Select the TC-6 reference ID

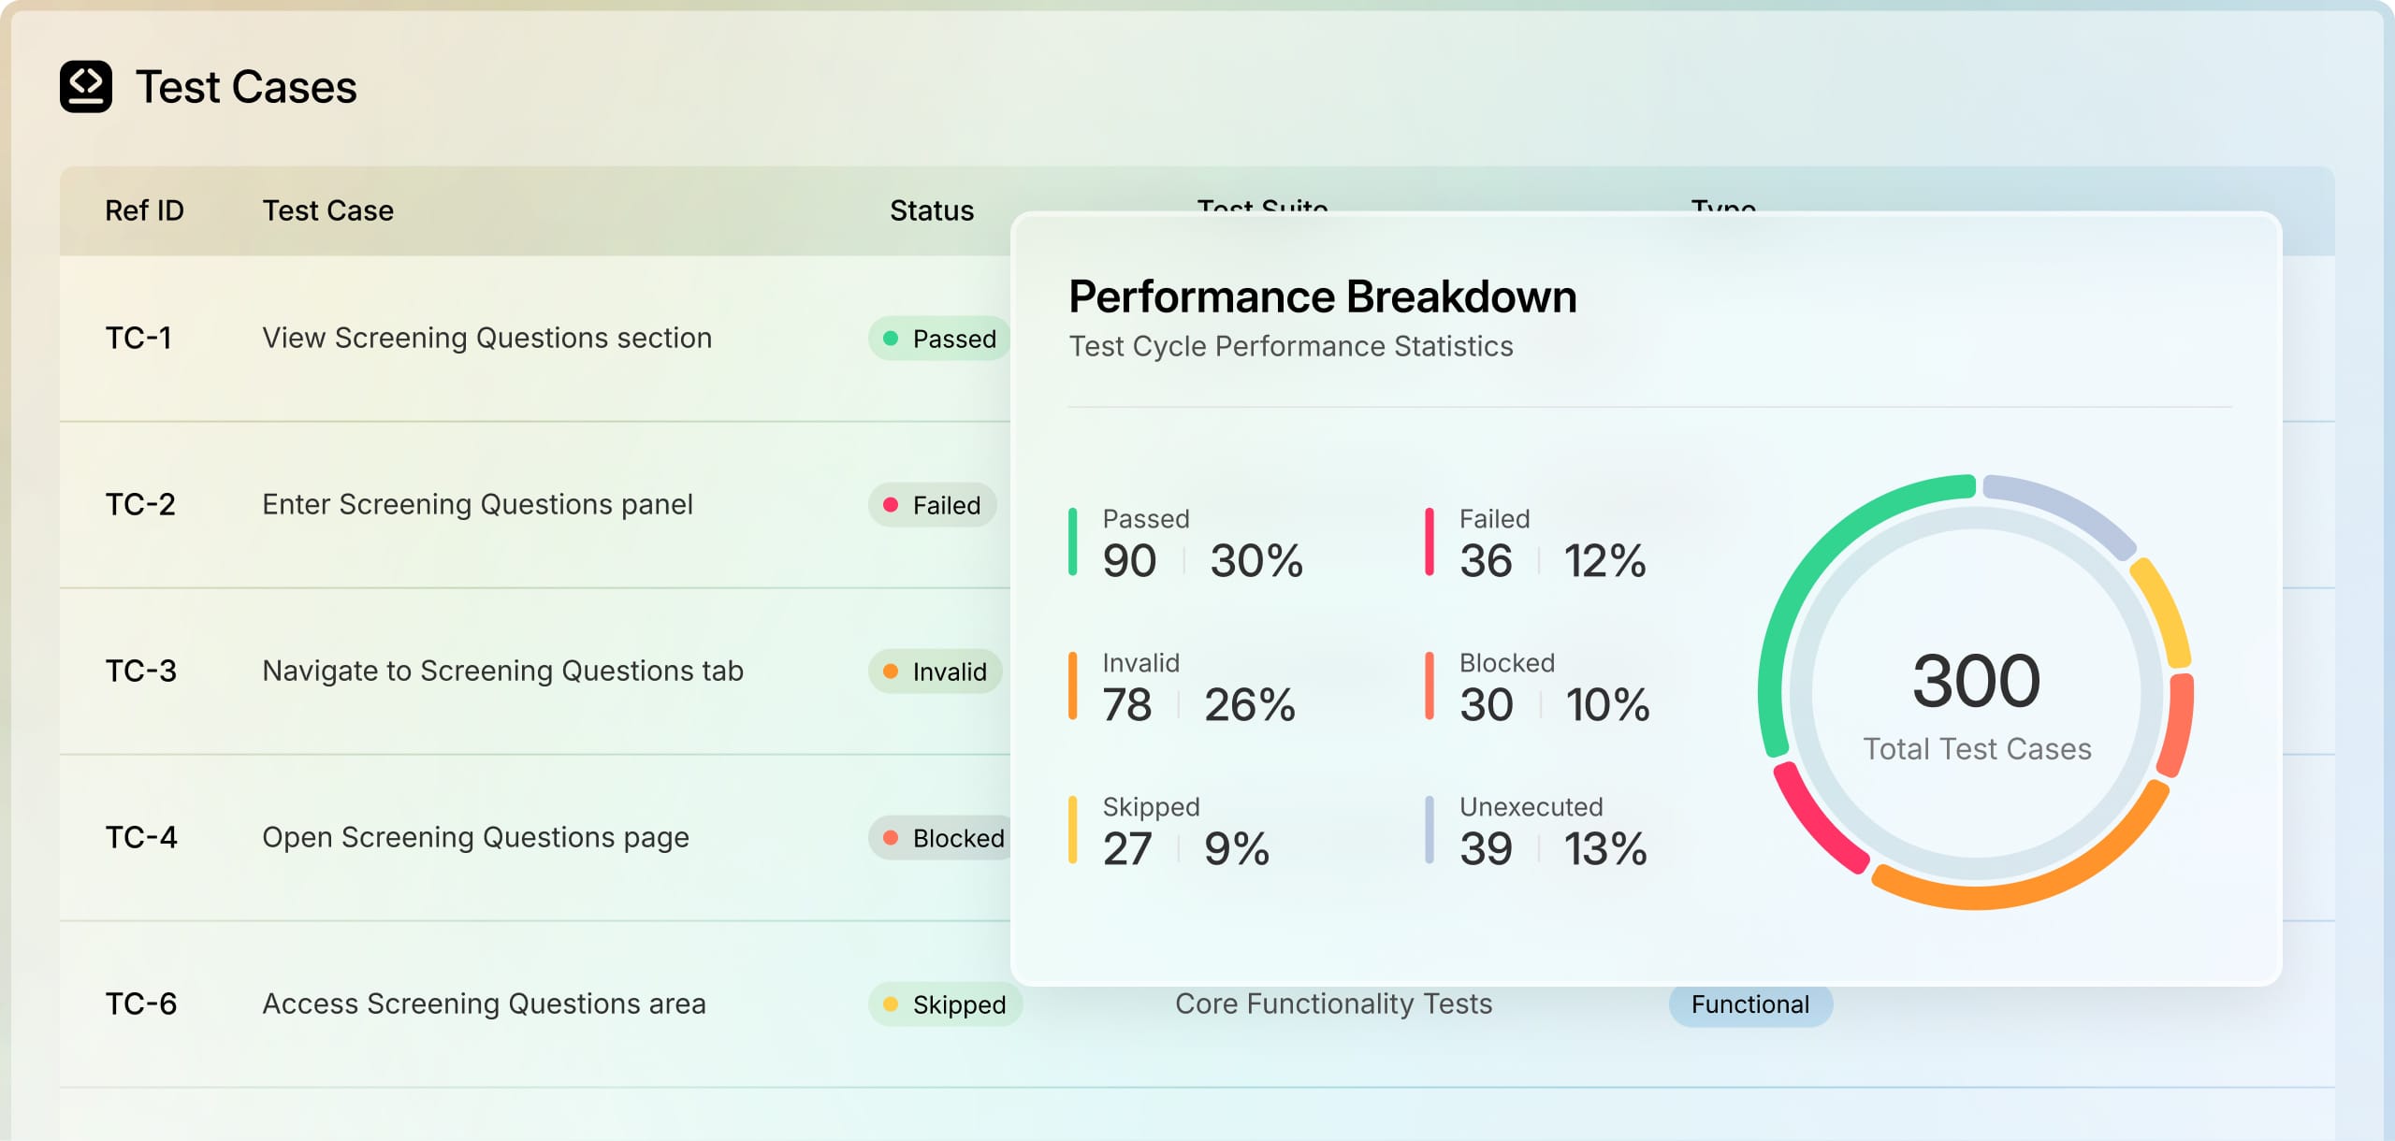[141, 1004]
